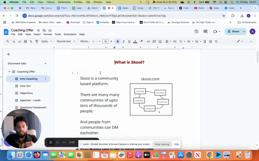Open the Tools menu
The width and height of the screenshot is (259, 161).
58,34
